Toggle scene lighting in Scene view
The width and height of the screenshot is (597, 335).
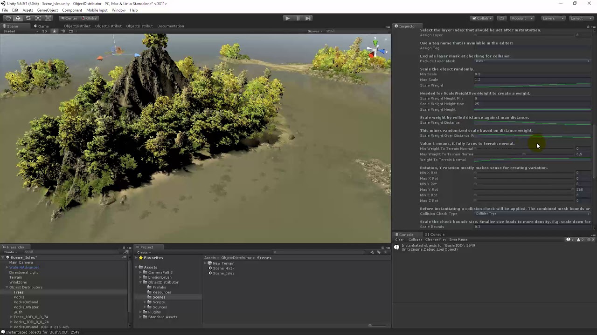pos(54,31)
